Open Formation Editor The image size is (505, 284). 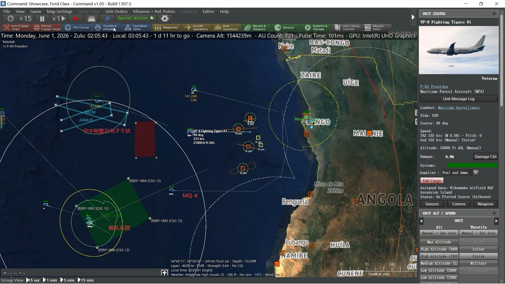(137, 27)
